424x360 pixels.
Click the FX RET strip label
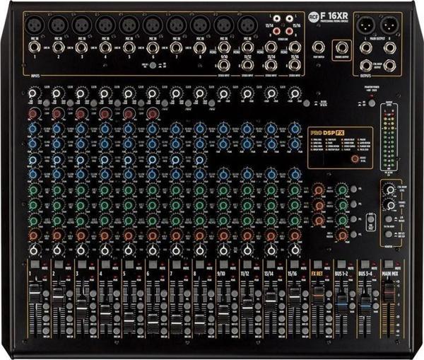pos(317,274)
